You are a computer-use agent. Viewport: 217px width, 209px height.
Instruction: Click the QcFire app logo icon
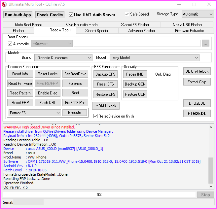(4, 4)
